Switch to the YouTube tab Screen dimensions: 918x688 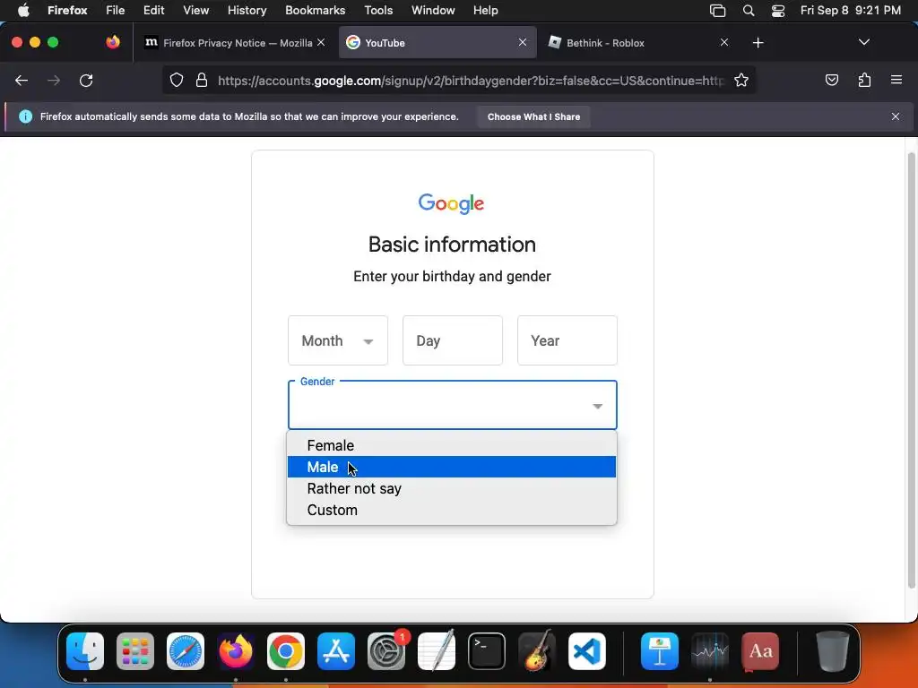pyautogui.click(x=437, y=43)
